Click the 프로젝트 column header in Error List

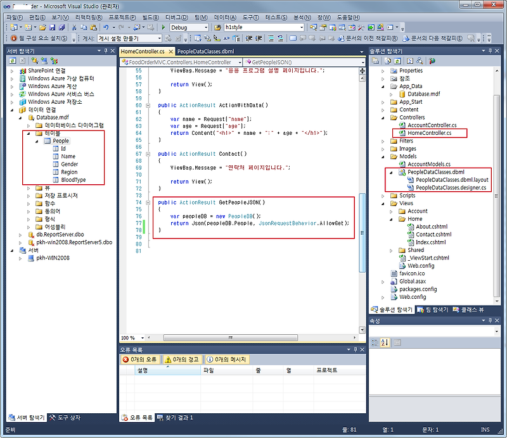340,370
